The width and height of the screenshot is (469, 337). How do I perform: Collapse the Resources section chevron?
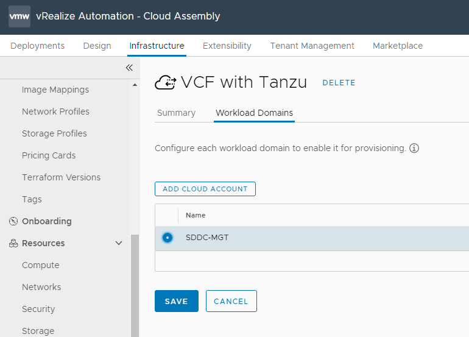click(119, 243)
